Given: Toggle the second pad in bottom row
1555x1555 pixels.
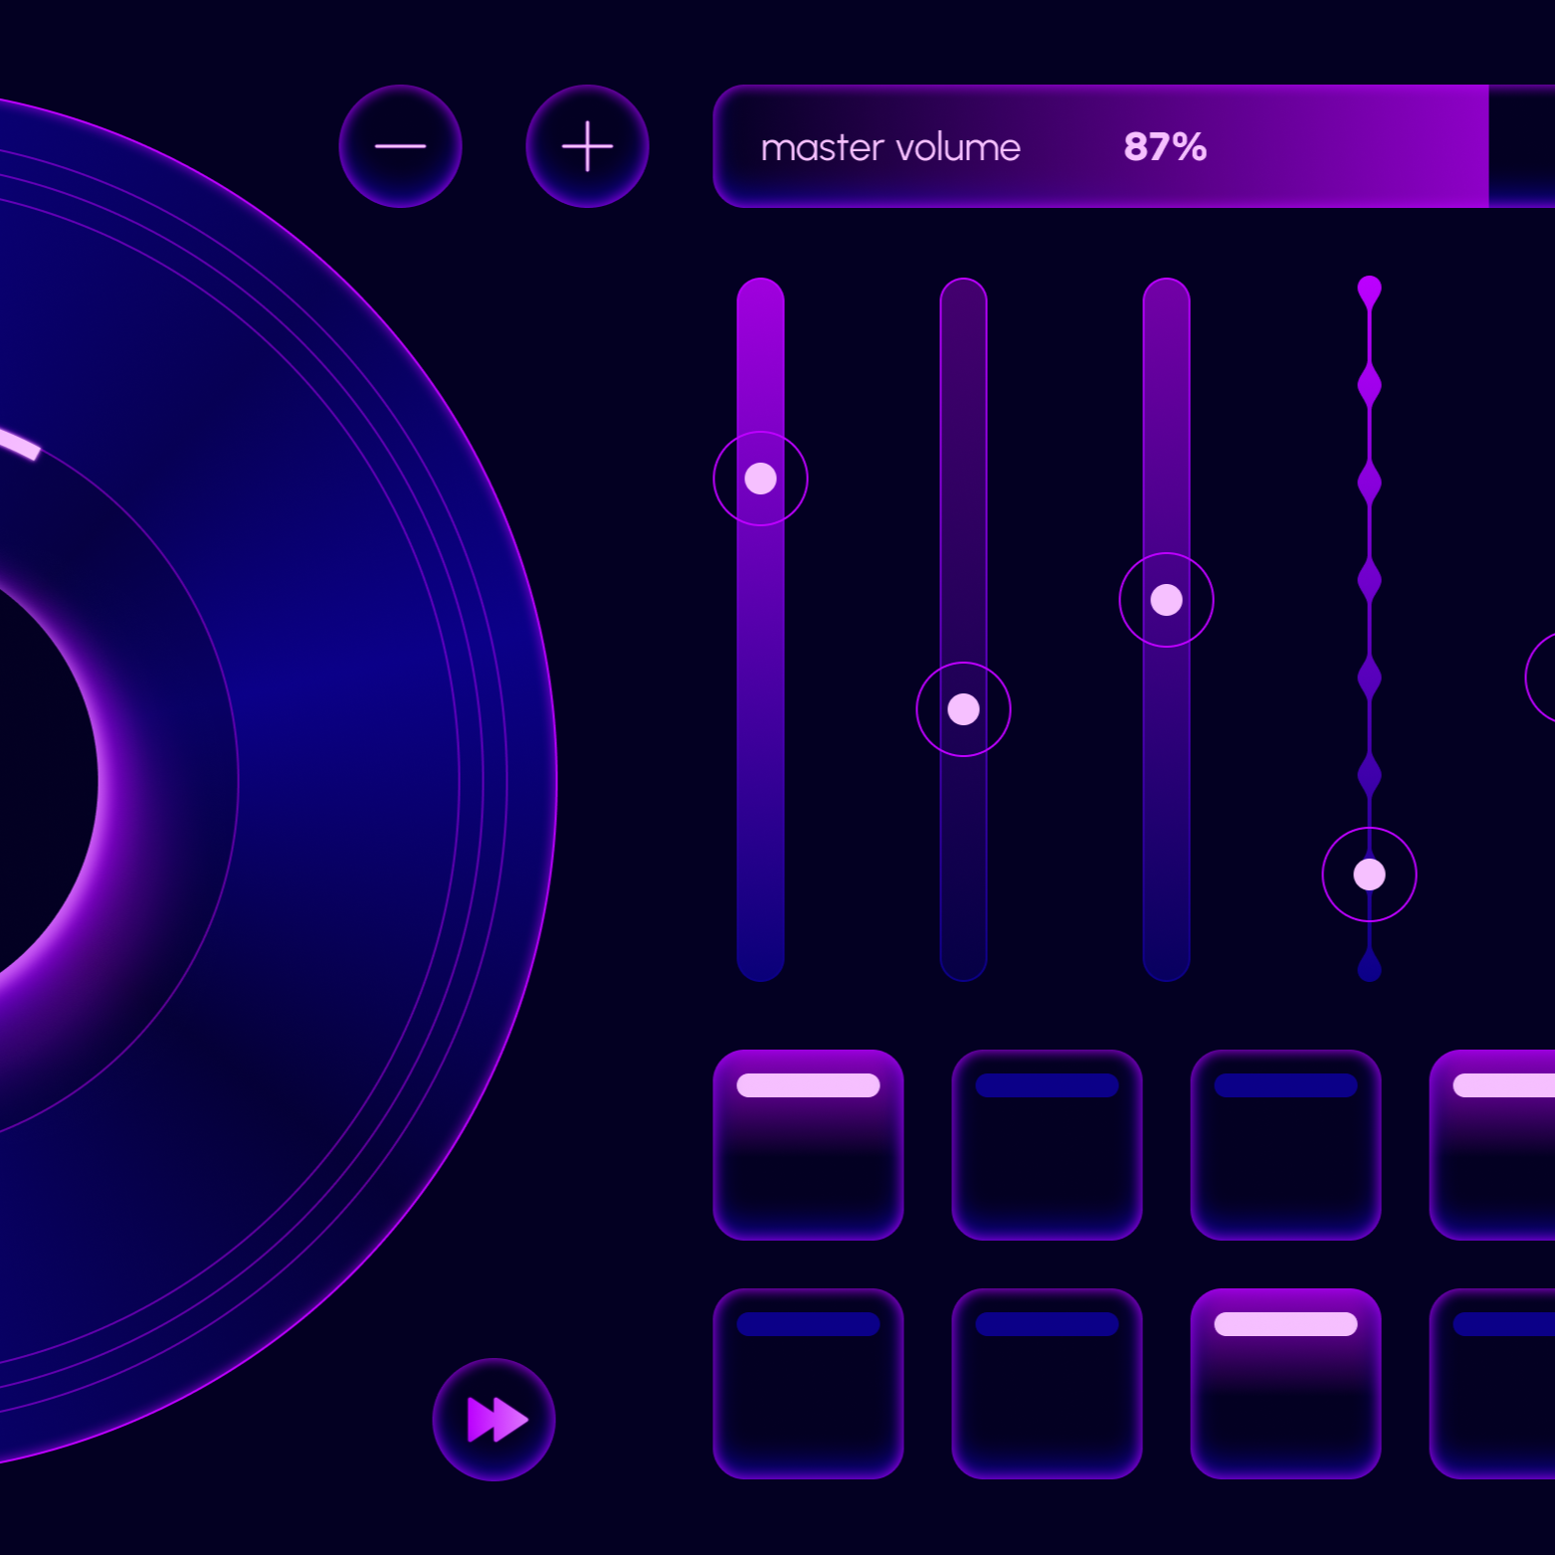Looking at the screenshot, I should click(1047, 1384).
